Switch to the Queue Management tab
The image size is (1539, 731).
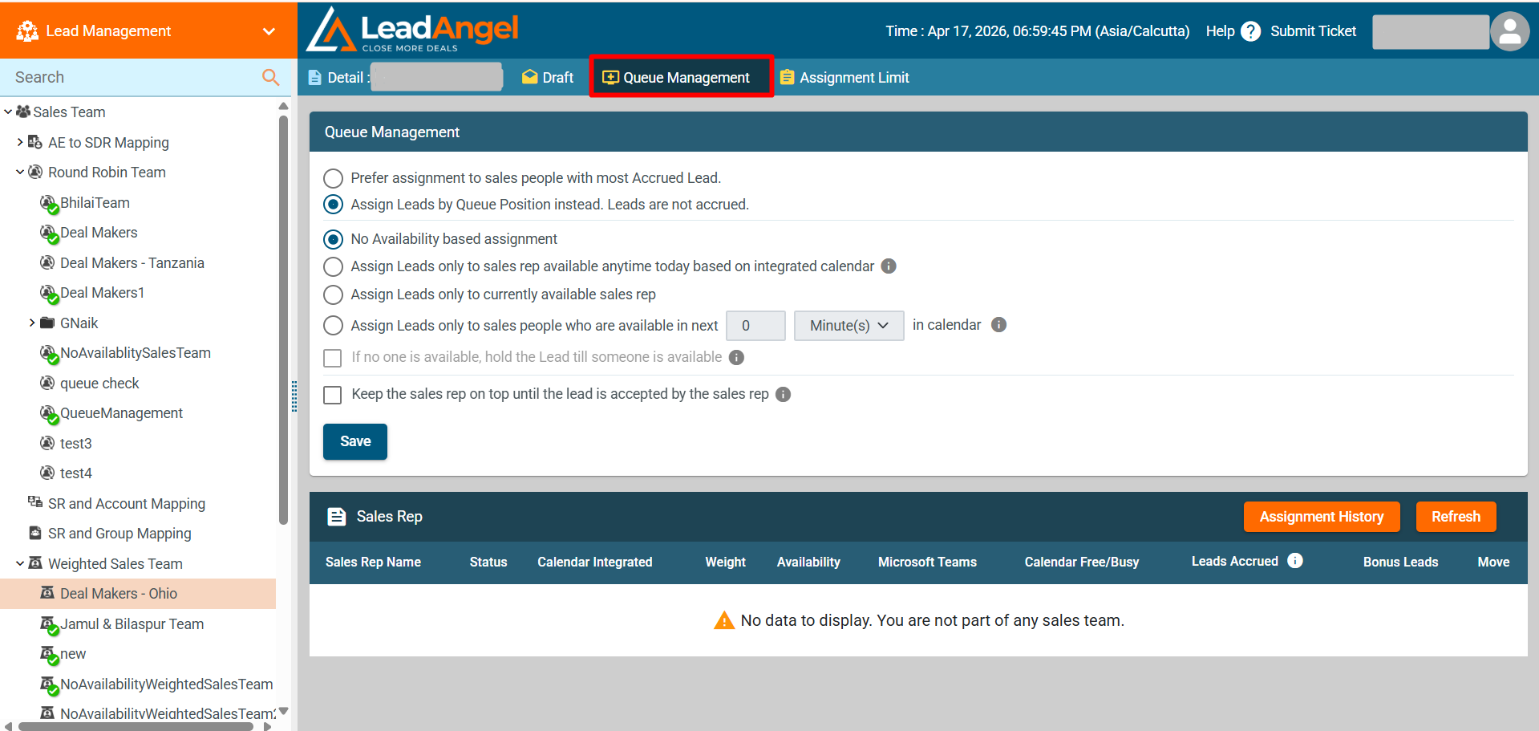681,78
